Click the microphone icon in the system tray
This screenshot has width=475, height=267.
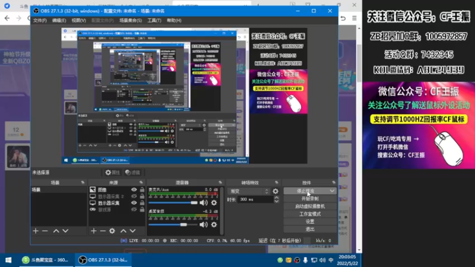point(305,260)
